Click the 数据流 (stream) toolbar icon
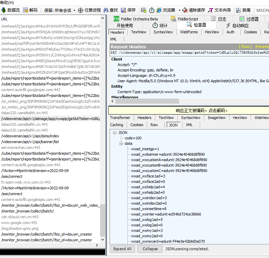This screenshot has width=269, height=258. coord(4,10)
